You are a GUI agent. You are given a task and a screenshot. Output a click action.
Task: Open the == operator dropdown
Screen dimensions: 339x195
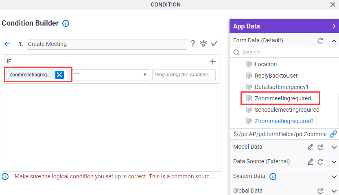(x=111, y=75)
